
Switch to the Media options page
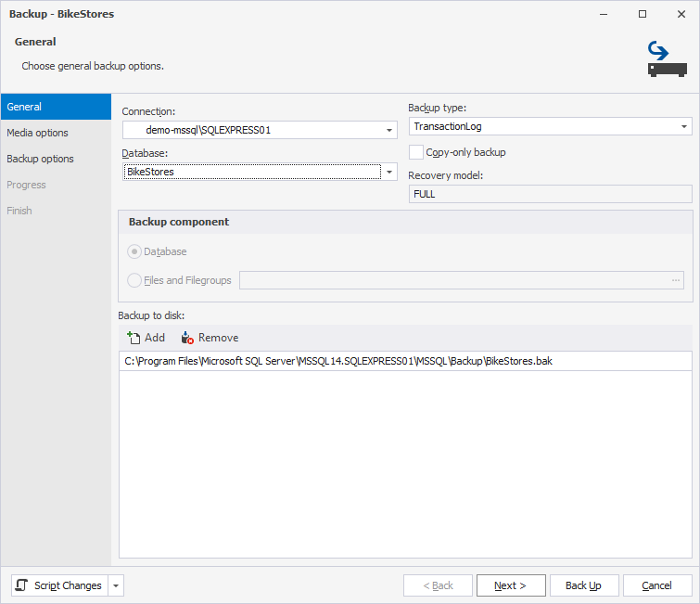tap(56, 133)
